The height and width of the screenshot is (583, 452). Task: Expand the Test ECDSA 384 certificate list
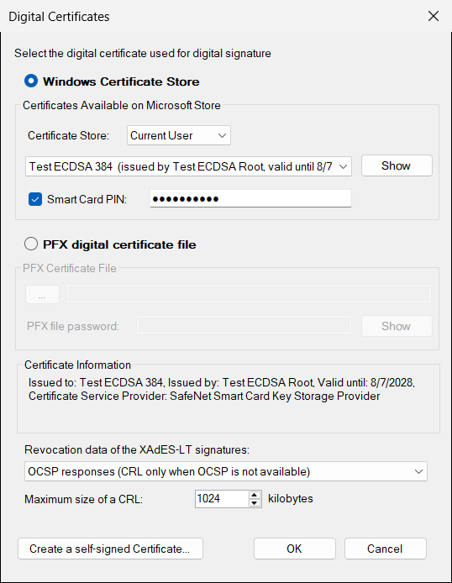(x=188, y=166)
